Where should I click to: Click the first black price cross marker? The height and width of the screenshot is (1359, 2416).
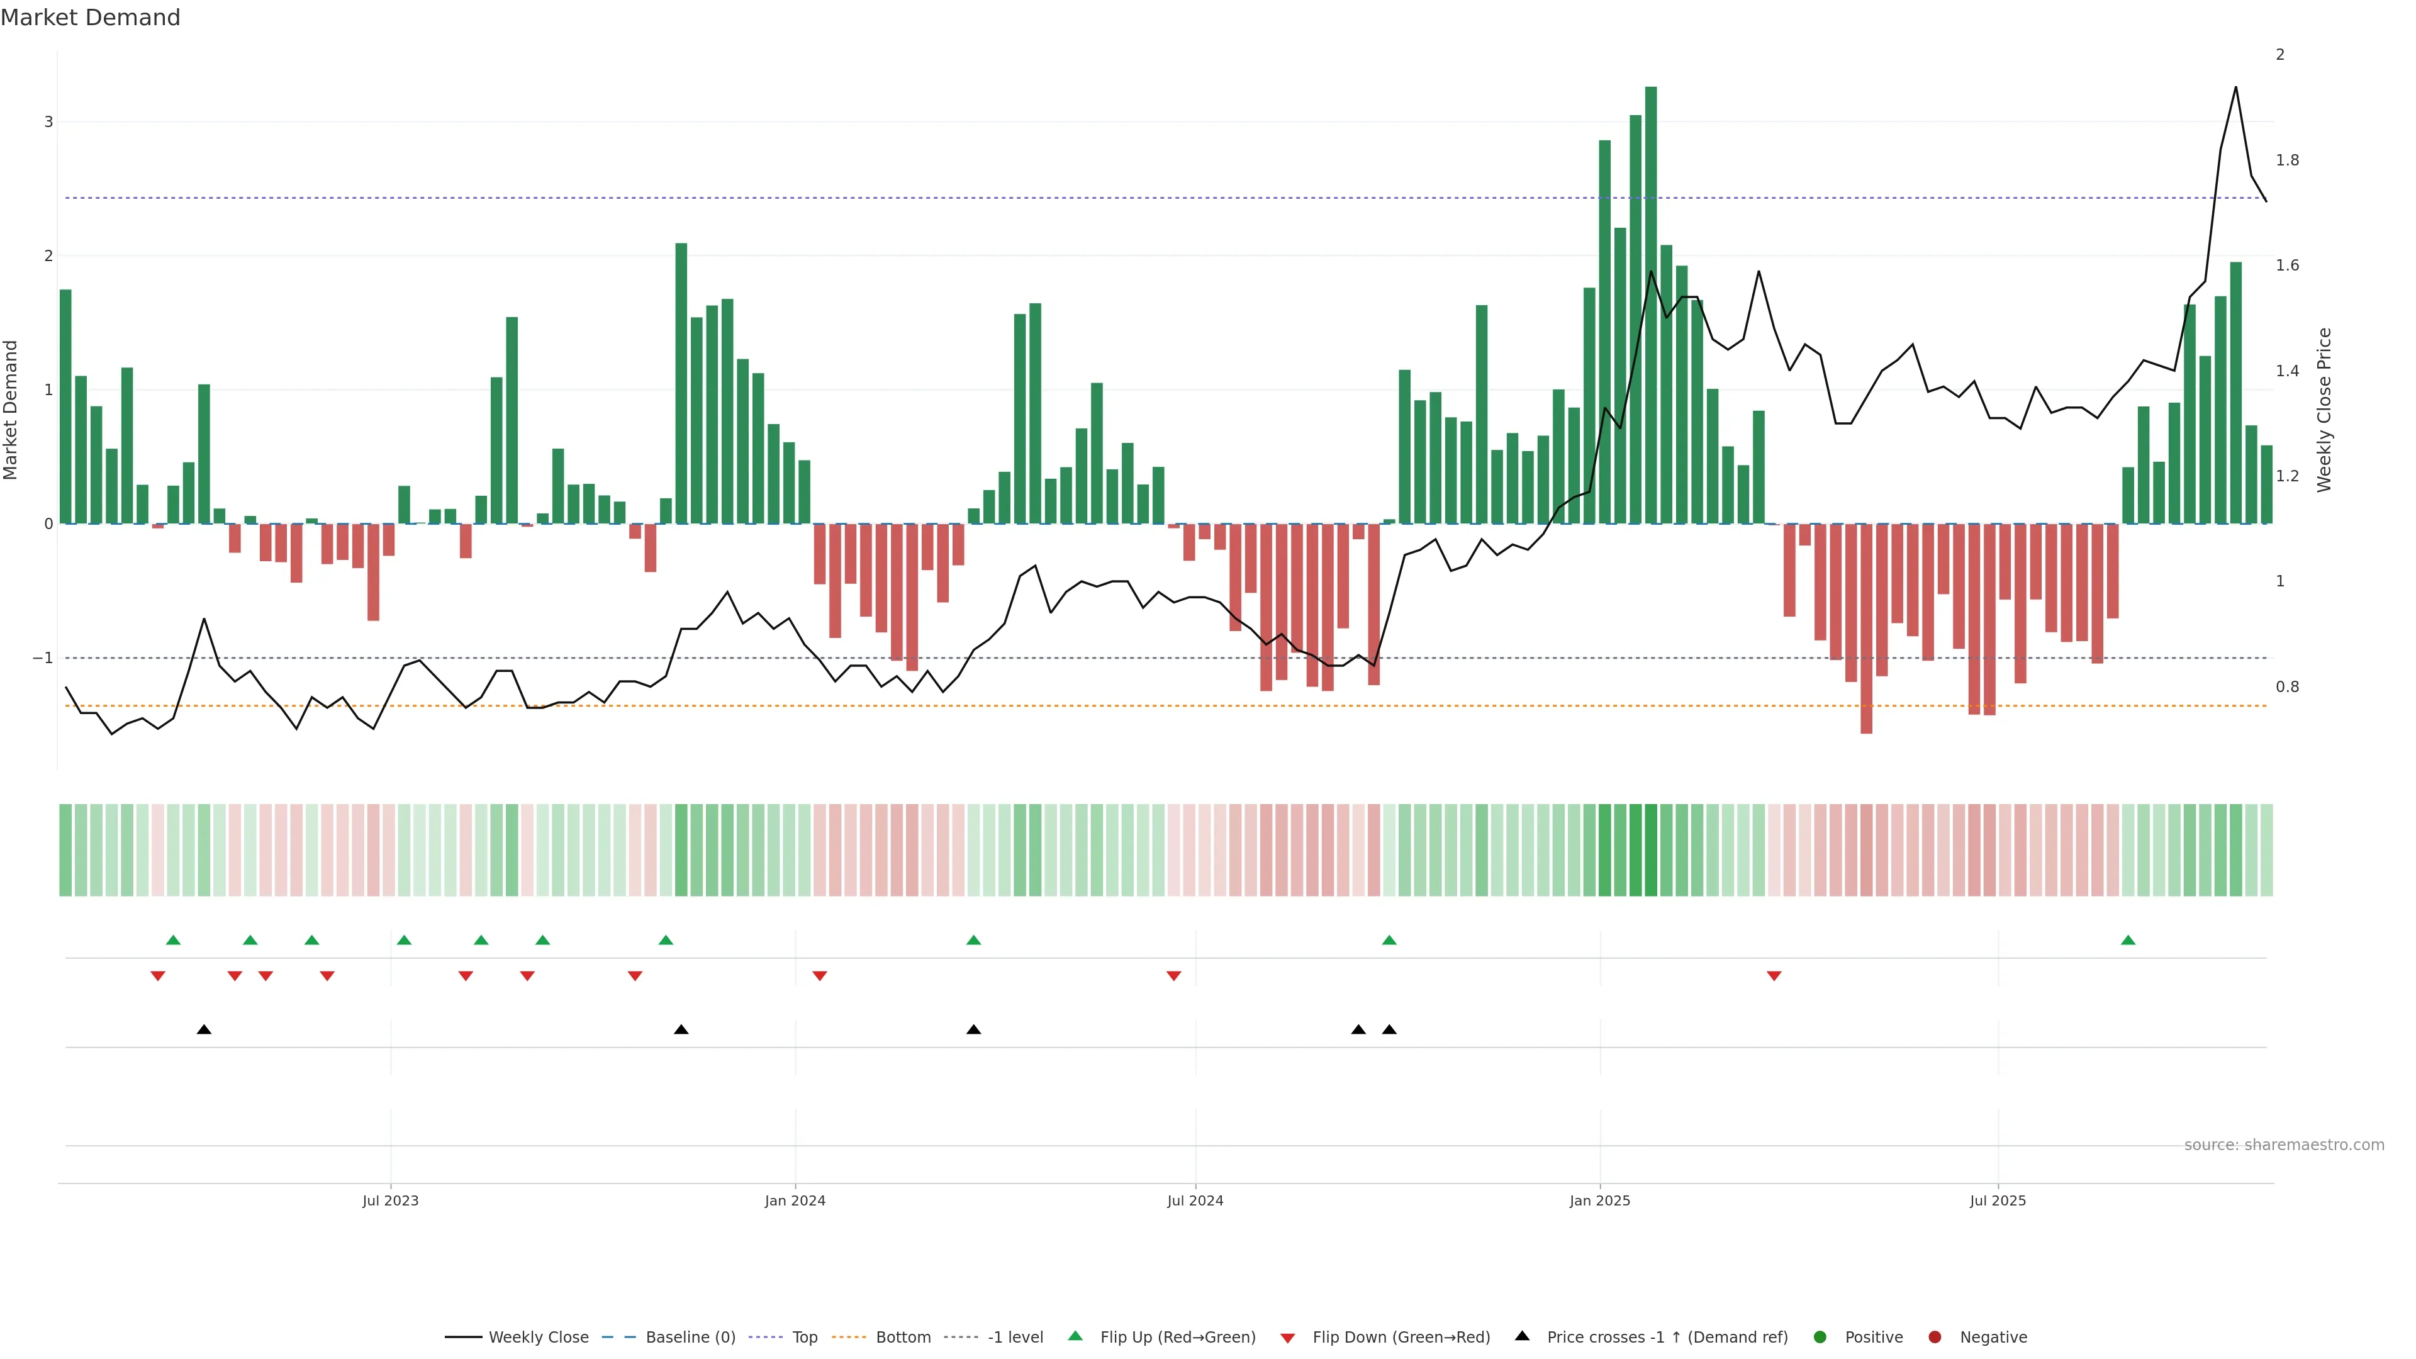pyautogui.click(x=203, y=1030)
